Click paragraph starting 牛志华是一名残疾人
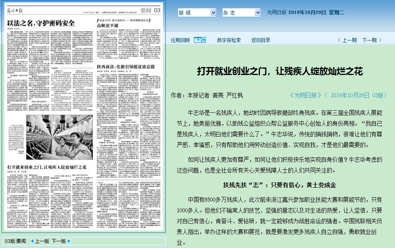 tap(279, 129)
